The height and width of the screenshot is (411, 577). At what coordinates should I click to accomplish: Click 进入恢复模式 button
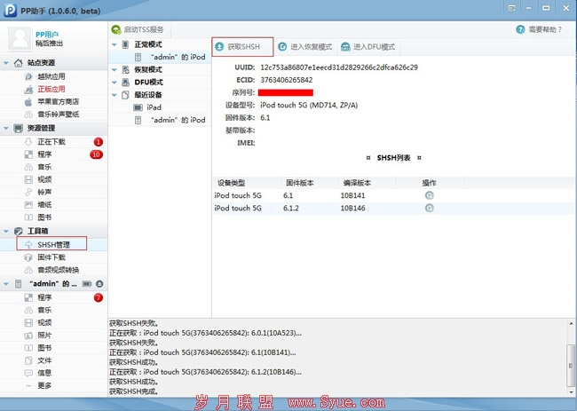[305, 47]
